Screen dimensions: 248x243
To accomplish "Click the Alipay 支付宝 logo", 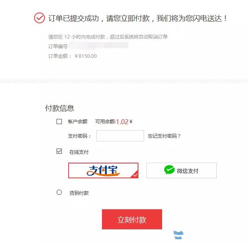I will pyautogui.click(x=103, y=171).
